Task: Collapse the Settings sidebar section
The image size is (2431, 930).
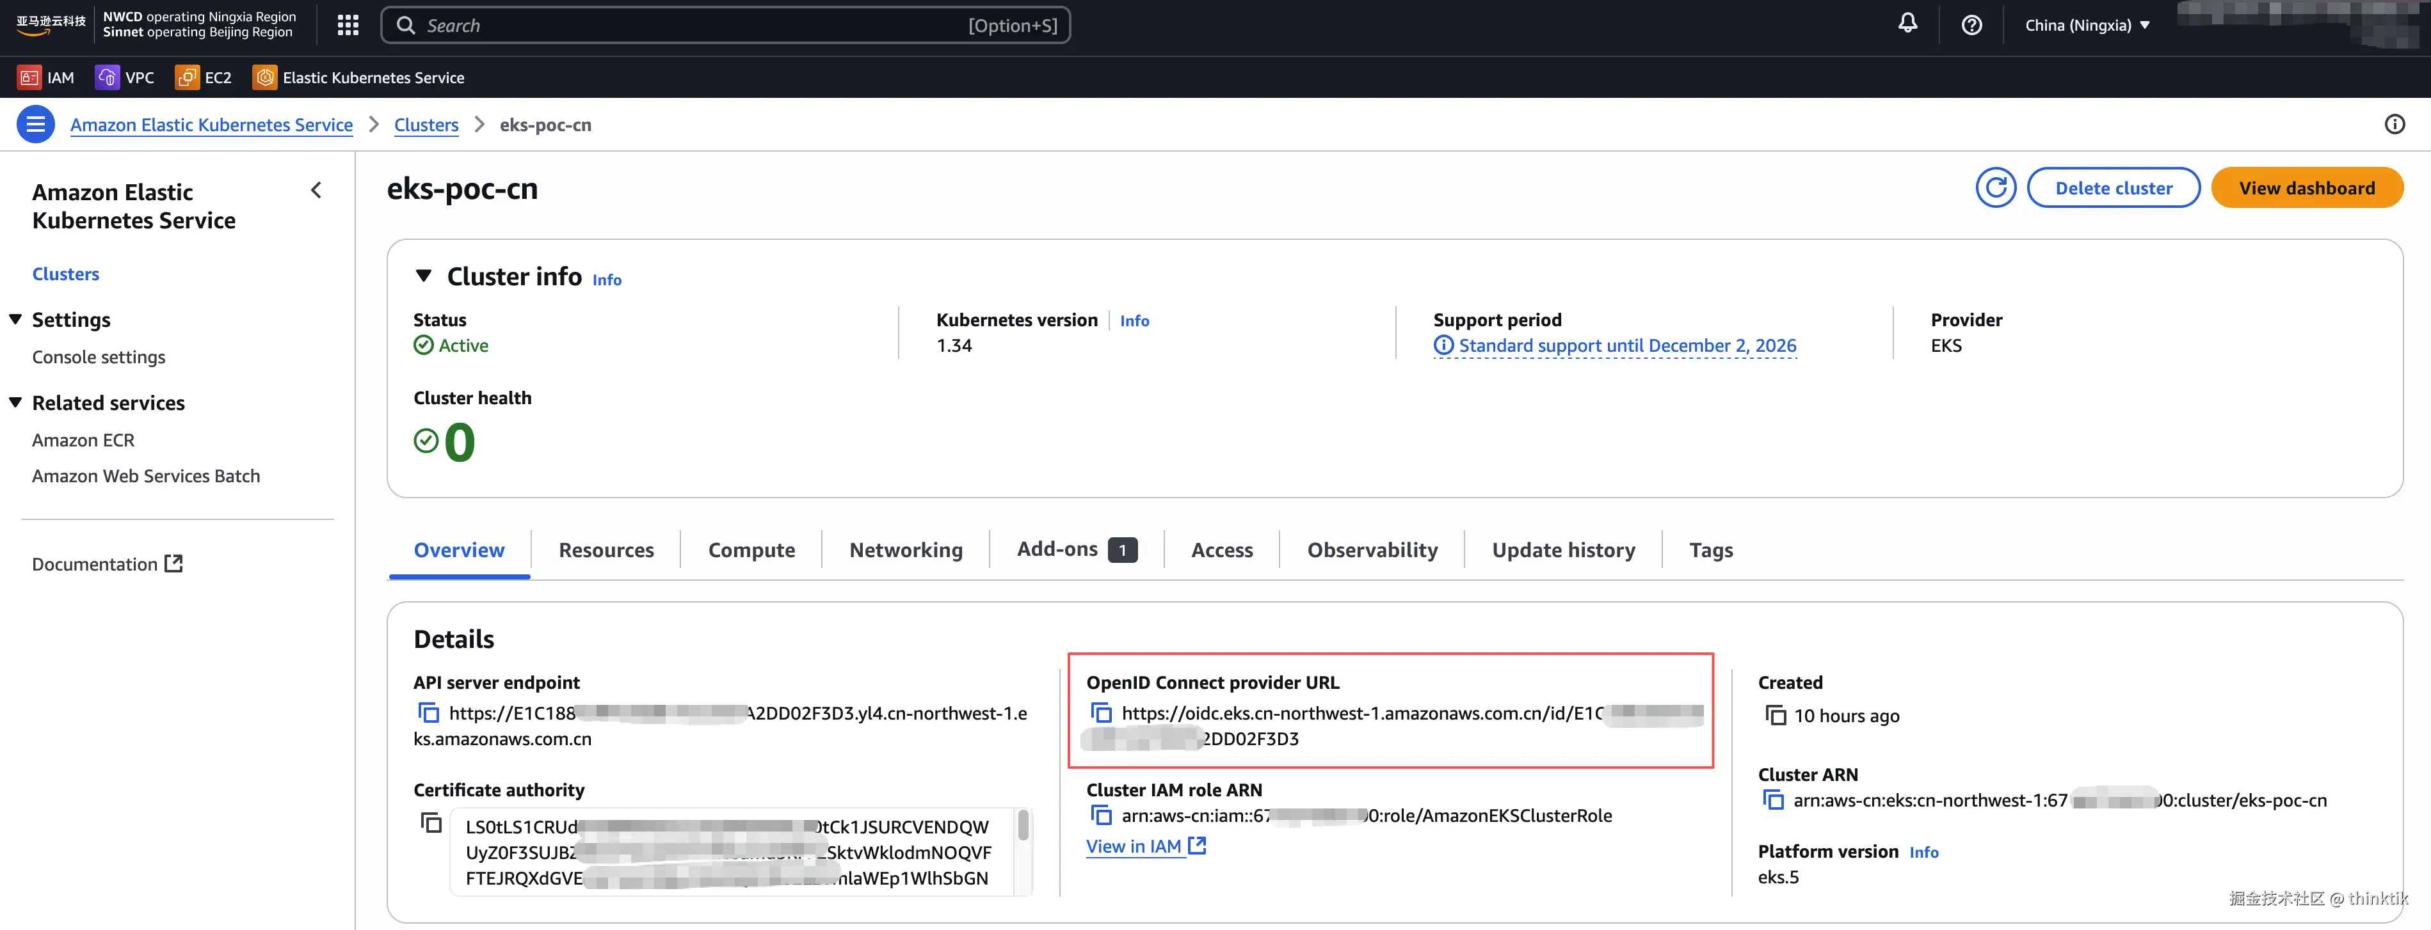Action: coord(16,320)
